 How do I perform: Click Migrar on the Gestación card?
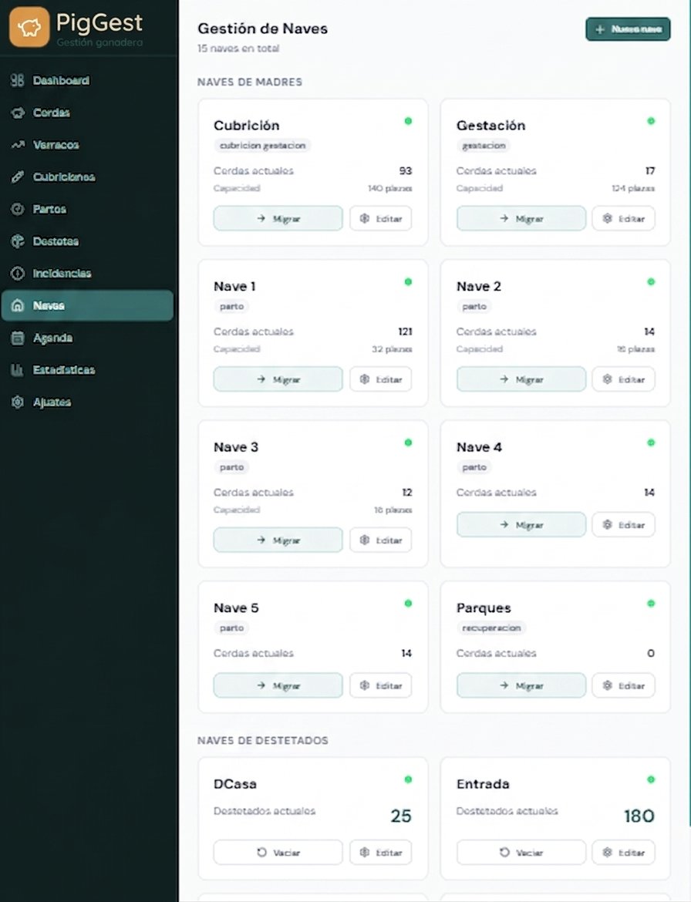(521, 219)
